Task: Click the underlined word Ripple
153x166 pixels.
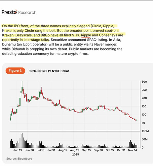Action: point(86,35)
